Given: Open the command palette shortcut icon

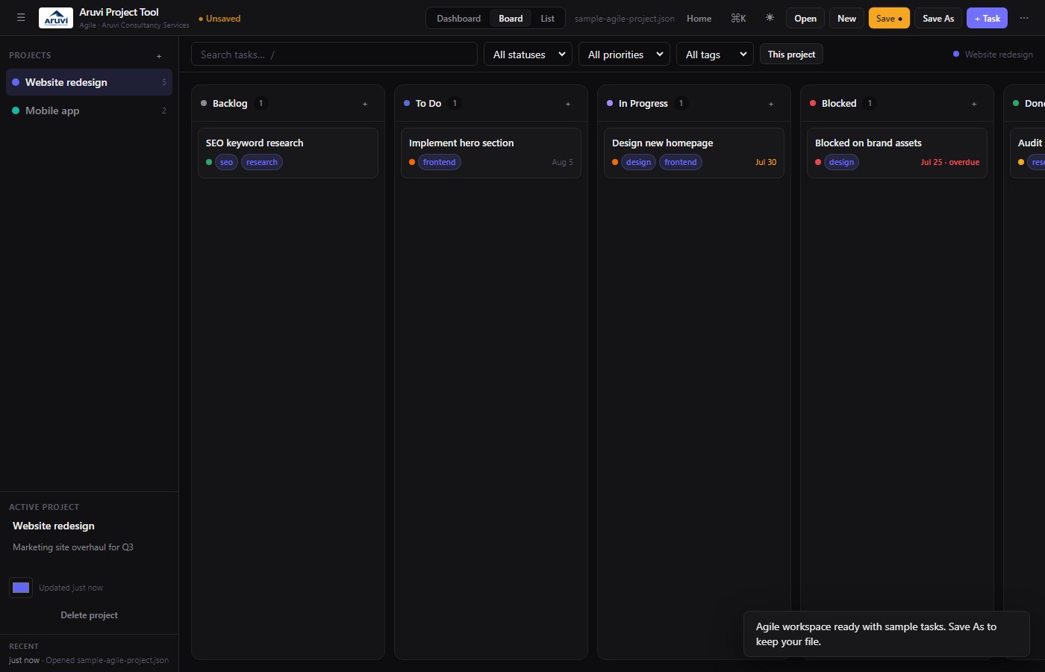Looking at the screenshot, I should pos(738,18).
